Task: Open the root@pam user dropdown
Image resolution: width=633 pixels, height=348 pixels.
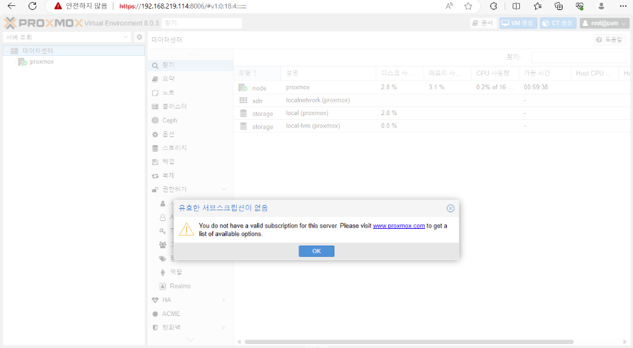Action: click(604, 23)
